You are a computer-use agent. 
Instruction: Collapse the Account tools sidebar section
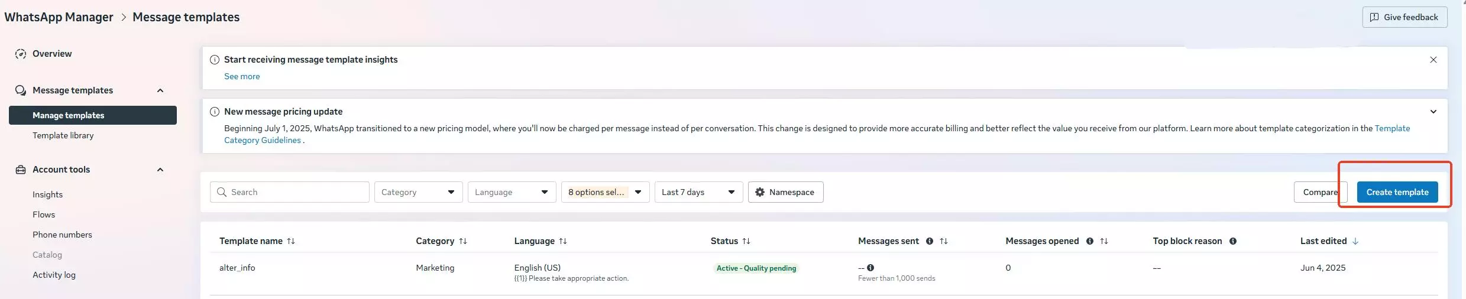(160, 170)
